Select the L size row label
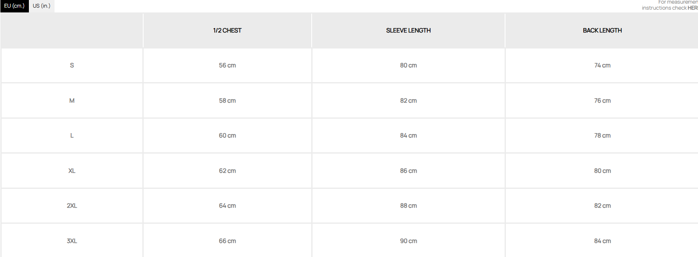 [x=72, y=136]
